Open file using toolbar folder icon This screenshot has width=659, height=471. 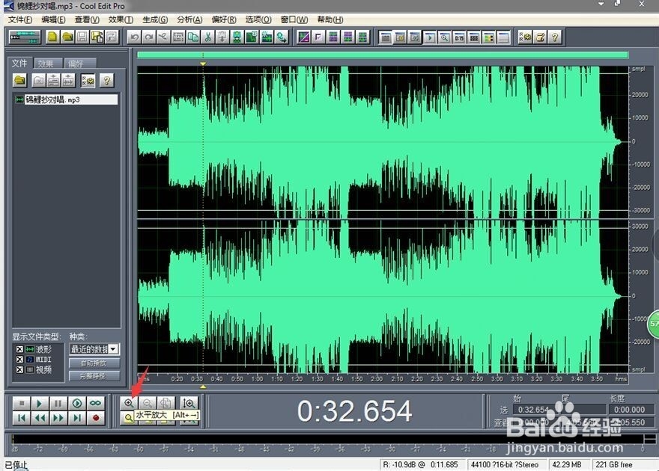[67, 37]
